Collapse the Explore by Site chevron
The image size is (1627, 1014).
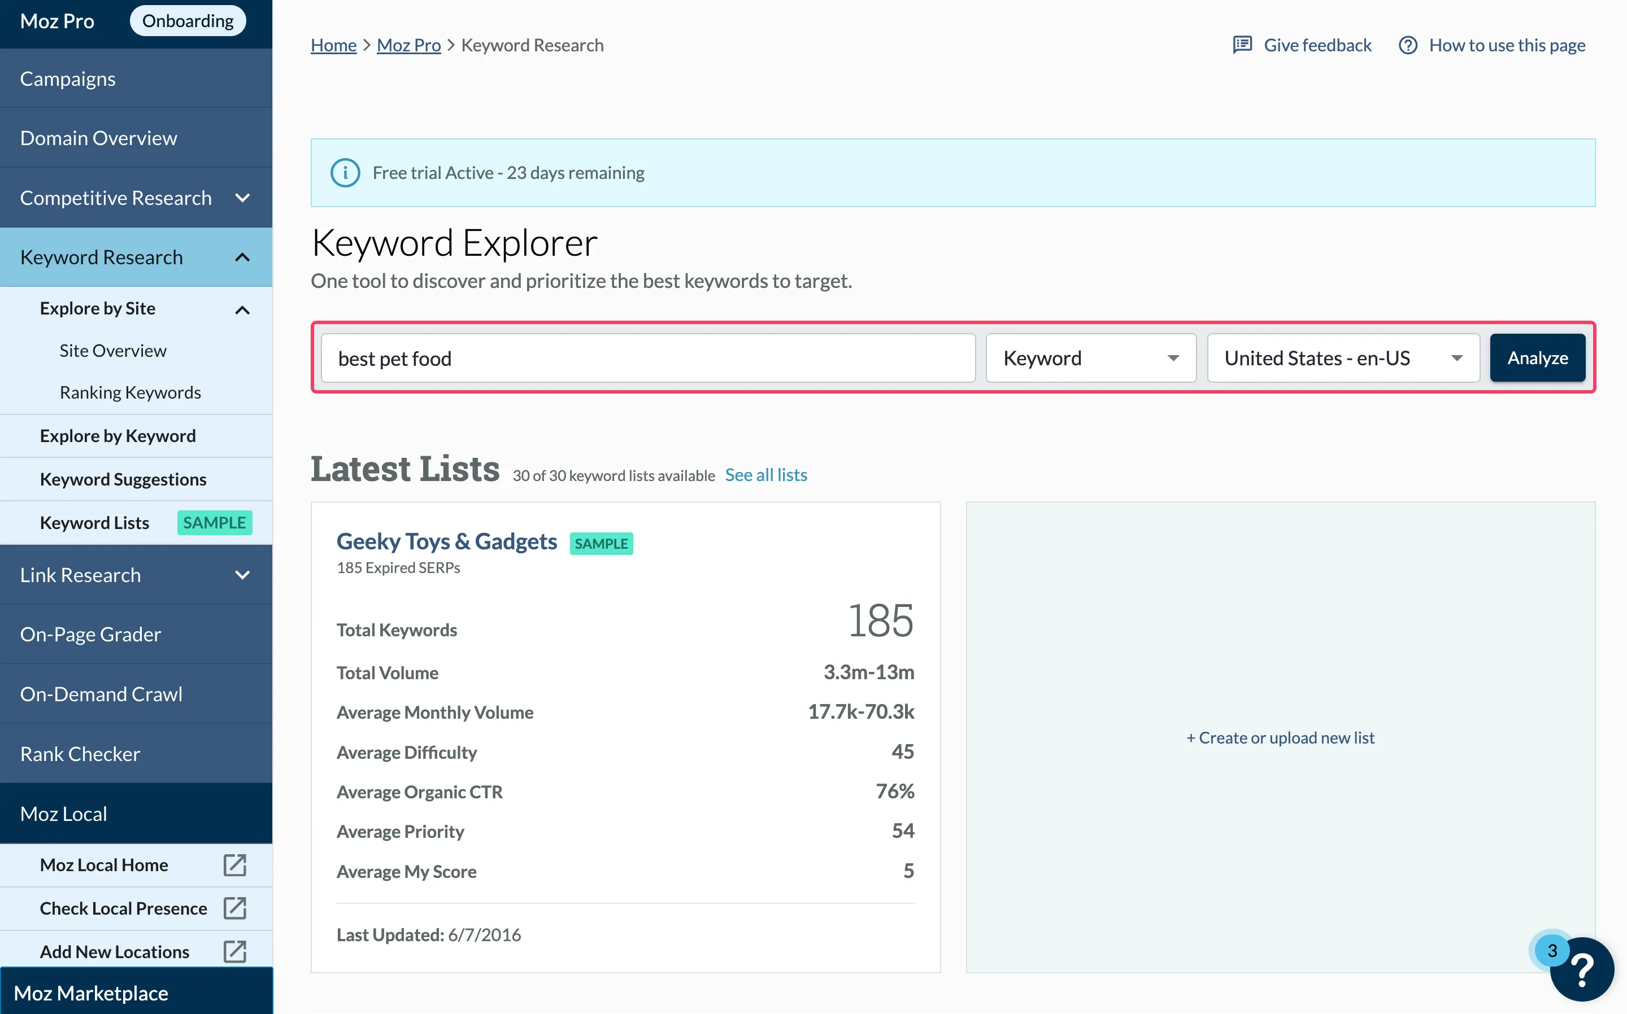pyautogui.click(x=243, y=310)
